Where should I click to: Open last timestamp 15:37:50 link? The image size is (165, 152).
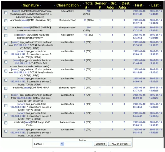coord(154,23)
